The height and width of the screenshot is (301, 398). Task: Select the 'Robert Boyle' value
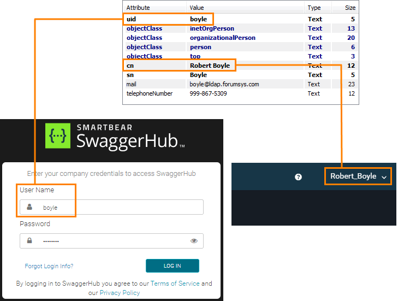pyautogui.click(x=210, y=66)
